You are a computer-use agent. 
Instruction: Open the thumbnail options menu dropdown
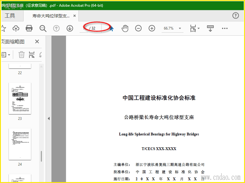[x=6, y=55]
